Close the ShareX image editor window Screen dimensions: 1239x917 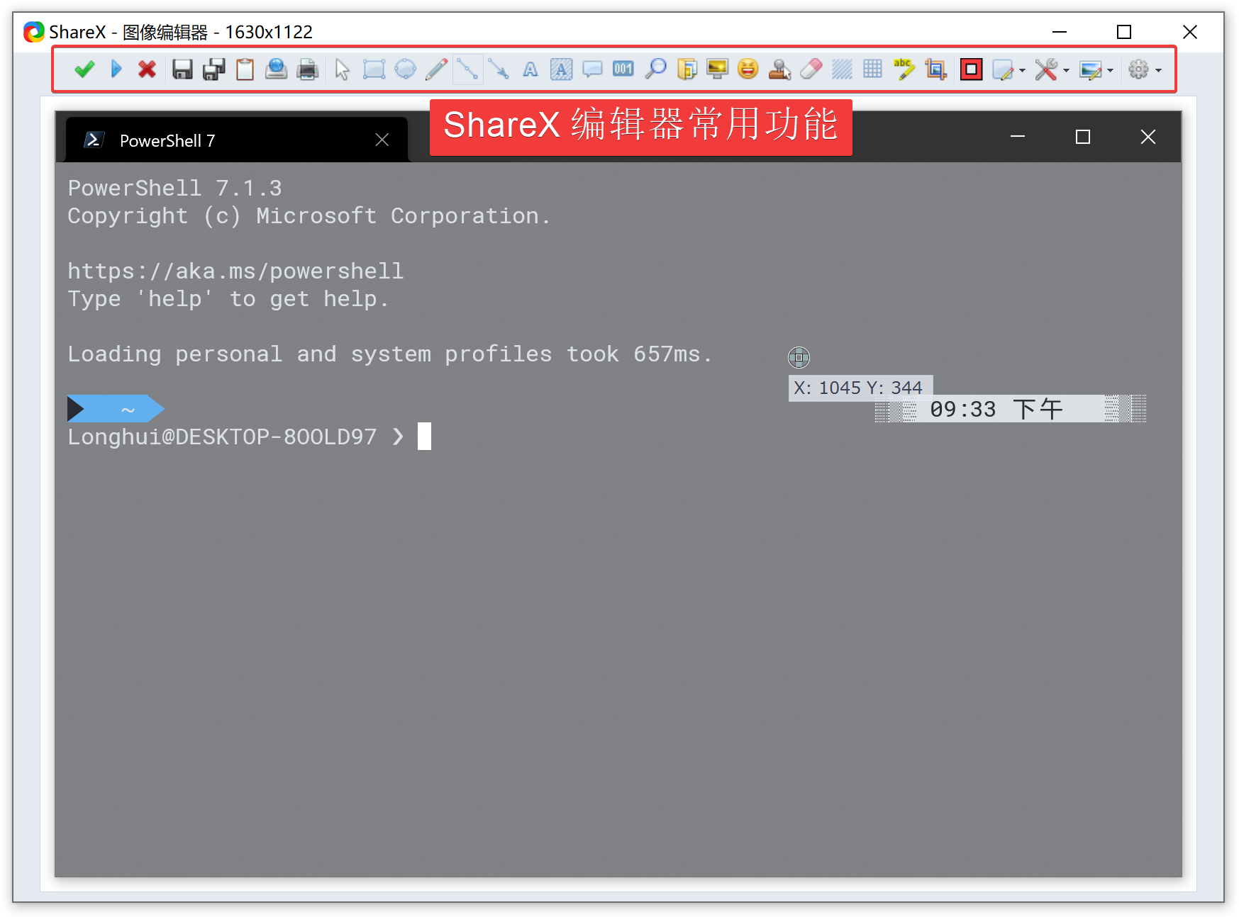(x=1190, y=32)
